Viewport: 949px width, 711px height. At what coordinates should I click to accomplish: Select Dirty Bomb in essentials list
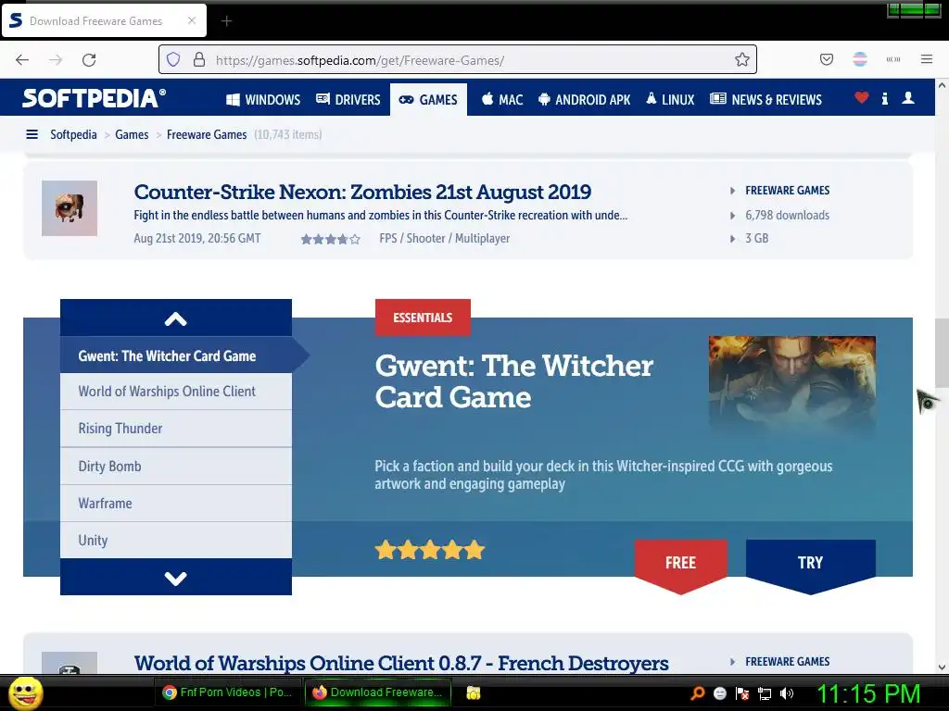point(176,467)
